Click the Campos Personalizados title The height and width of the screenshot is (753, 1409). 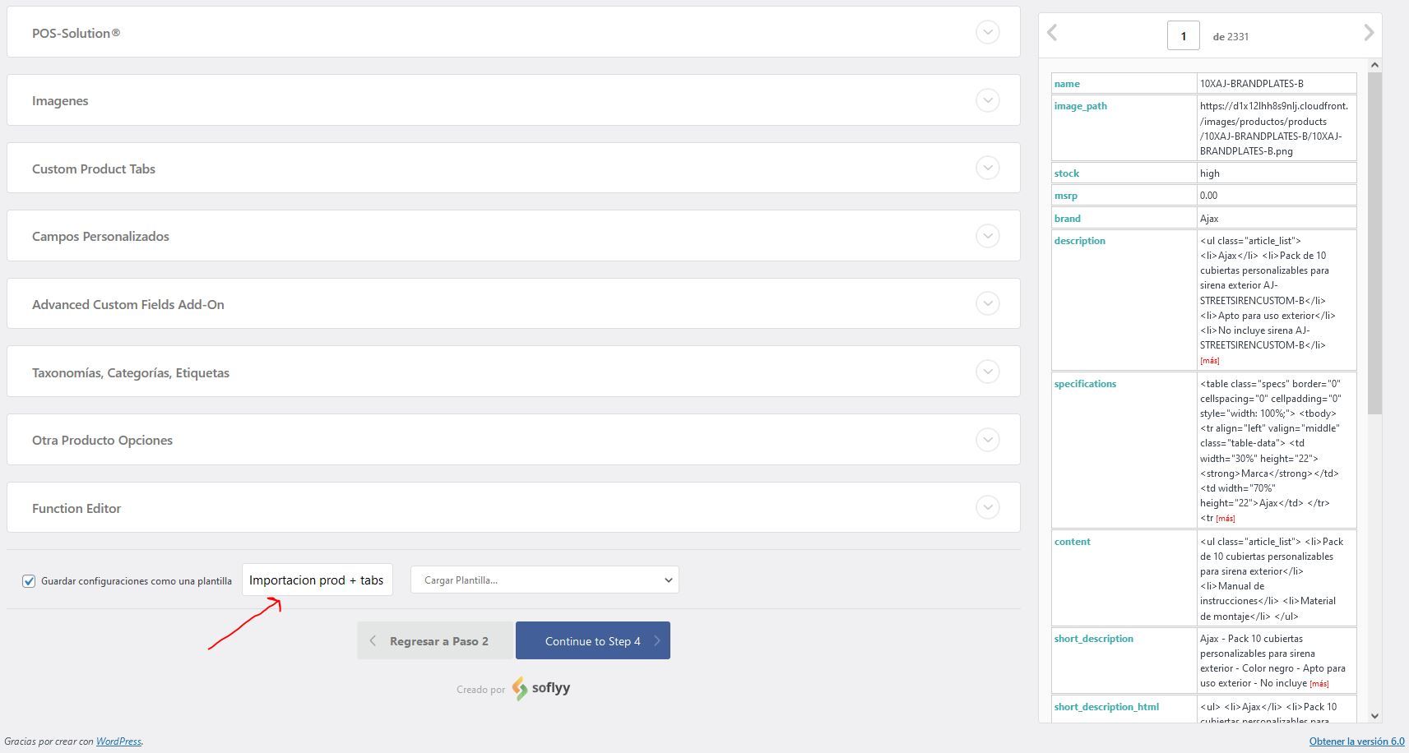coord(100,236)
